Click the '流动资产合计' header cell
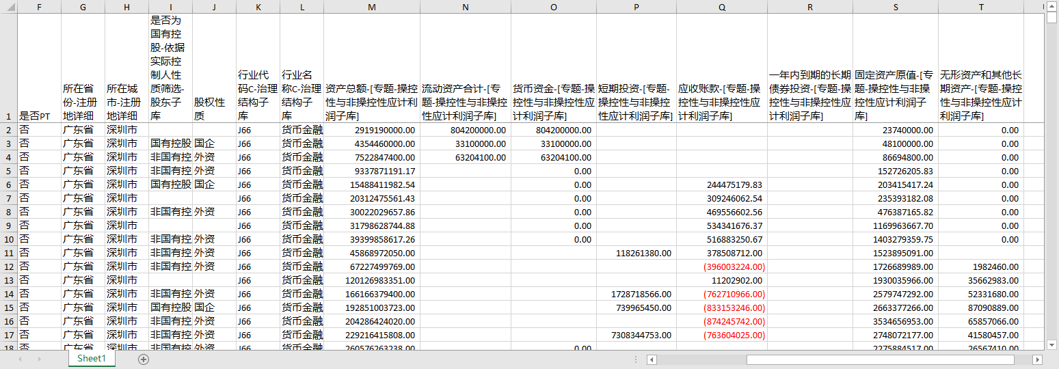Screen dimensions: 1059x369 (465, 68)
